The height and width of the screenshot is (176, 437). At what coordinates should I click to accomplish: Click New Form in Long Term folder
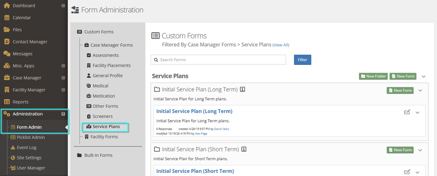click(400, 91)
